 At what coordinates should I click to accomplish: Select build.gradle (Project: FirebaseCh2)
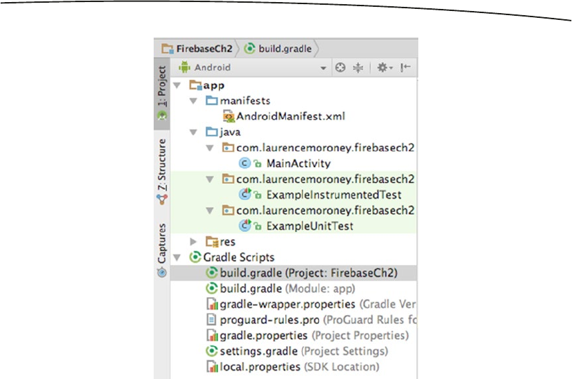(x=294, y=273)
